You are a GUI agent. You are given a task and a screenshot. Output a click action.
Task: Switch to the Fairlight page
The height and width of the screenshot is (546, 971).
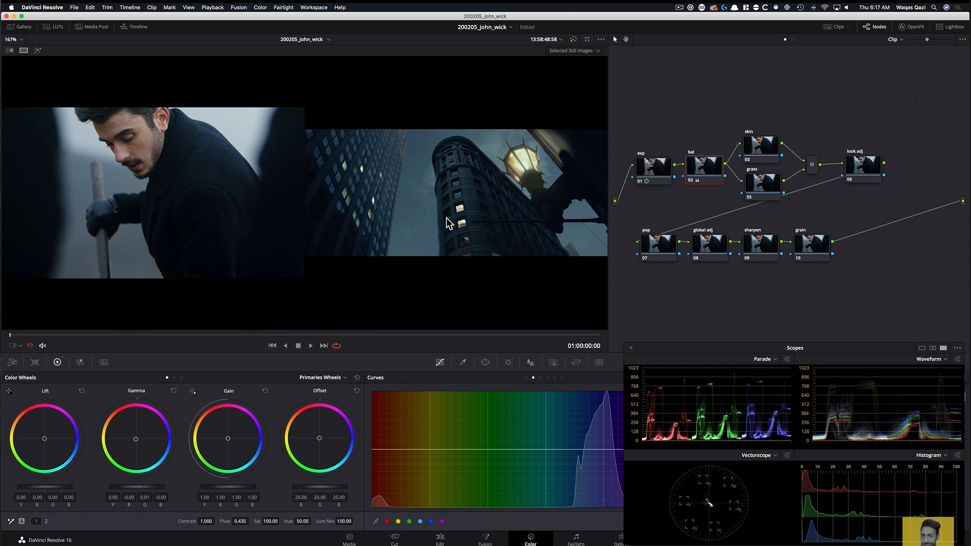point(576,539)
